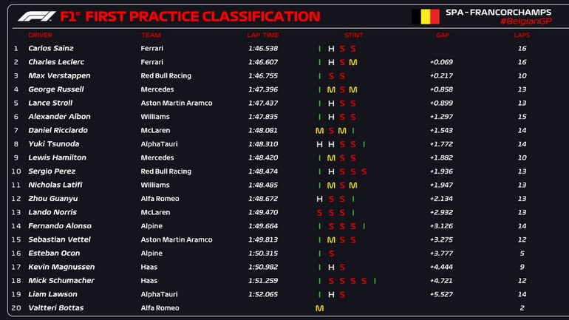This screenshot has width=569, height=320.
Task: Click the yellow M tyre in Vettel's stint
Action: 331,240
